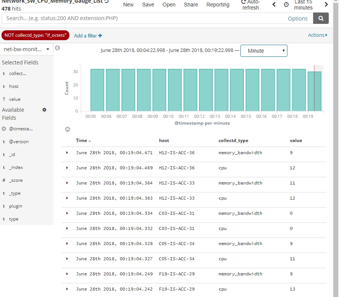Open search Options
Image resolution: width=339 pixels, height=297 pixels.
tap(298, 18)
